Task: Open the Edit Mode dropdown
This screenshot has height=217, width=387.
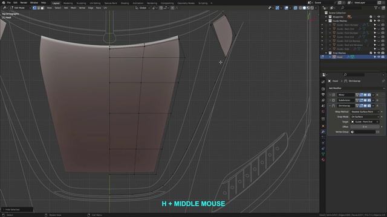Action: [x=20, y=8]
